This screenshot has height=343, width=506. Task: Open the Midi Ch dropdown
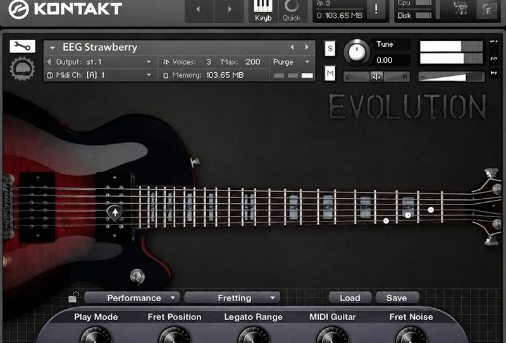click(101, 75)
